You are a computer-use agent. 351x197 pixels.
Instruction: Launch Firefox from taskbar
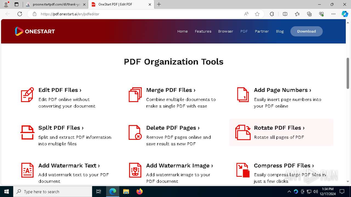[140, 192]
